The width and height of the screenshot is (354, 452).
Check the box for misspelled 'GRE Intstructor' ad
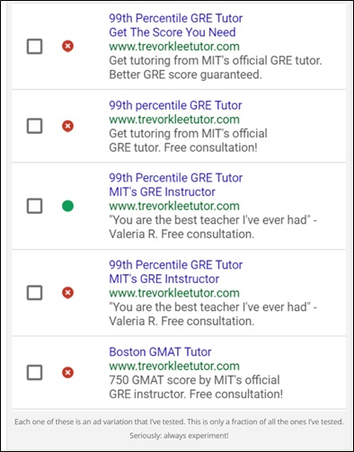34,292
